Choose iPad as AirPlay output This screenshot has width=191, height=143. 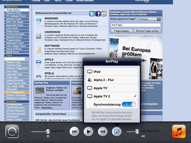[112, 71]
